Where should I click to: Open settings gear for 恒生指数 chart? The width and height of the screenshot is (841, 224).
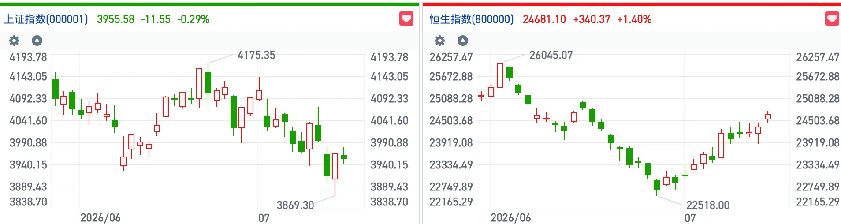click(x=440, y=41)
